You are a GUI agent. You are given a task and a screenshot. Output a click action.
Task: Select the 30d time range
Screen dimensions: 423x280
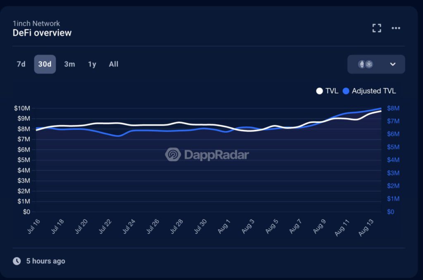click(x=45, y=64)
